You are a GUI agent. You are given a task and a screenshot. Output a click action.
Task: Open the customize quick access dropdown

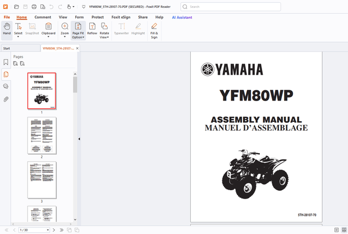(84, 7)
